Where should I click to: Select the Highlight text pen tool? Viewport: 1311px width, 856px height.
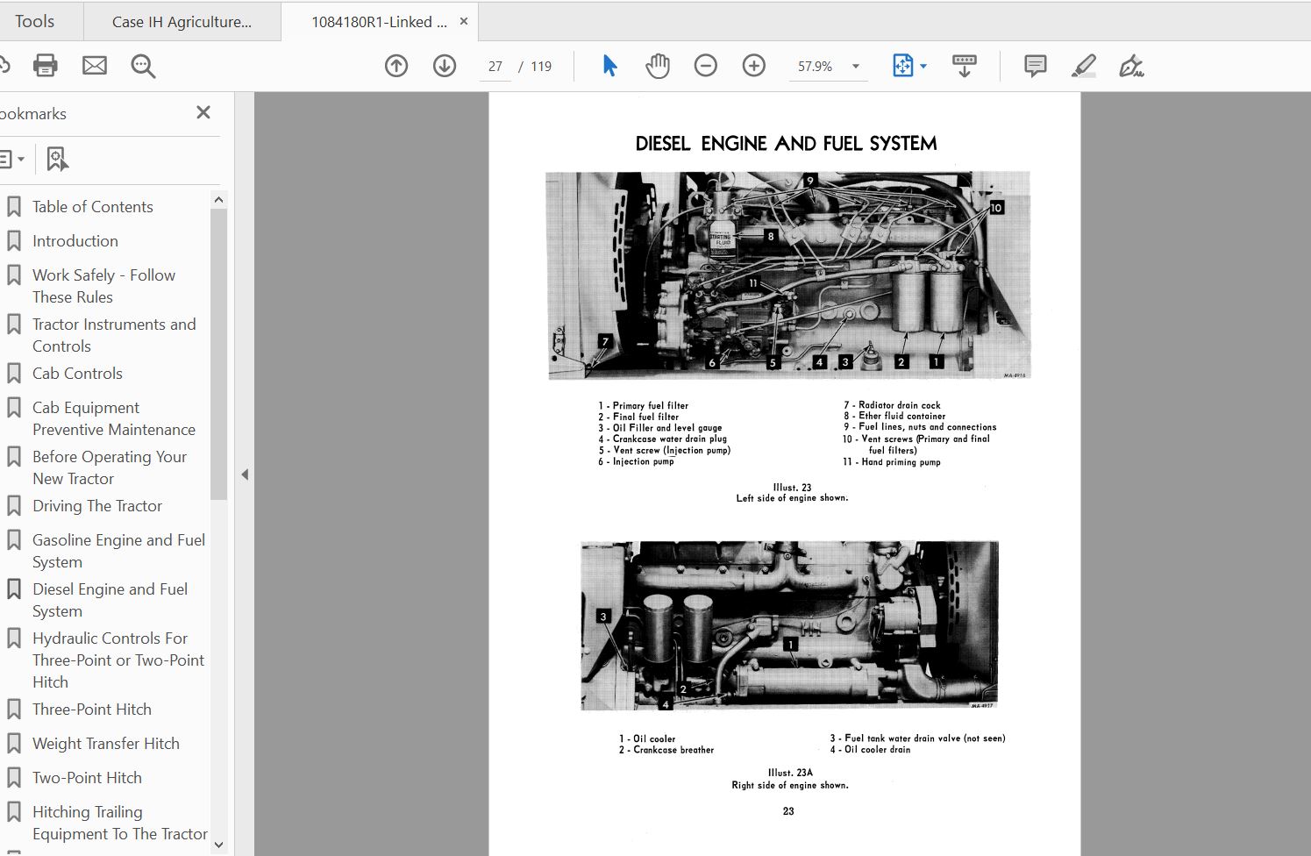tap(1084, 66)
